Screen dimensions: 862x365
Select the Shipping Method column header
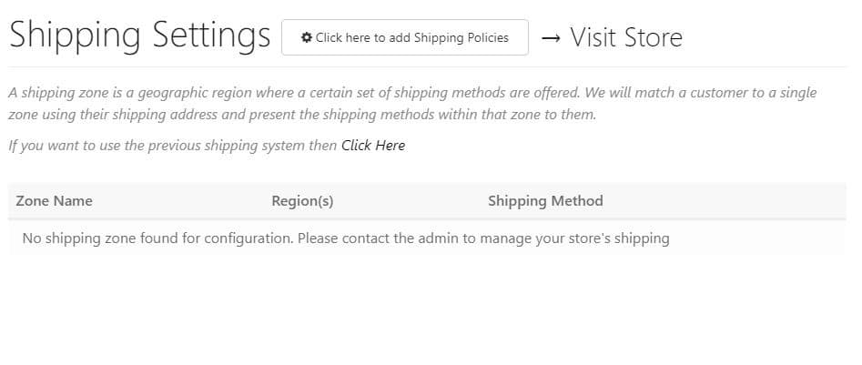(x=545, y=201)
